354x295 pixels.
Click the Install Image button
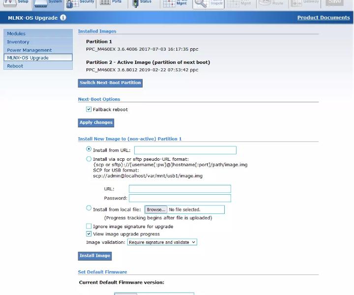[x=95, y=256]
